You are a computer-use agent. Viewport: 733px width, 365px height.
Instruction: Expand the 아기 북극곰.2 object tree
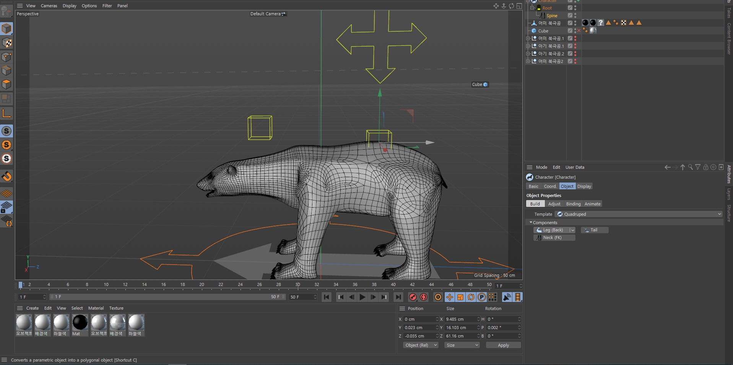pyautogui.click(x=528, y=53)
